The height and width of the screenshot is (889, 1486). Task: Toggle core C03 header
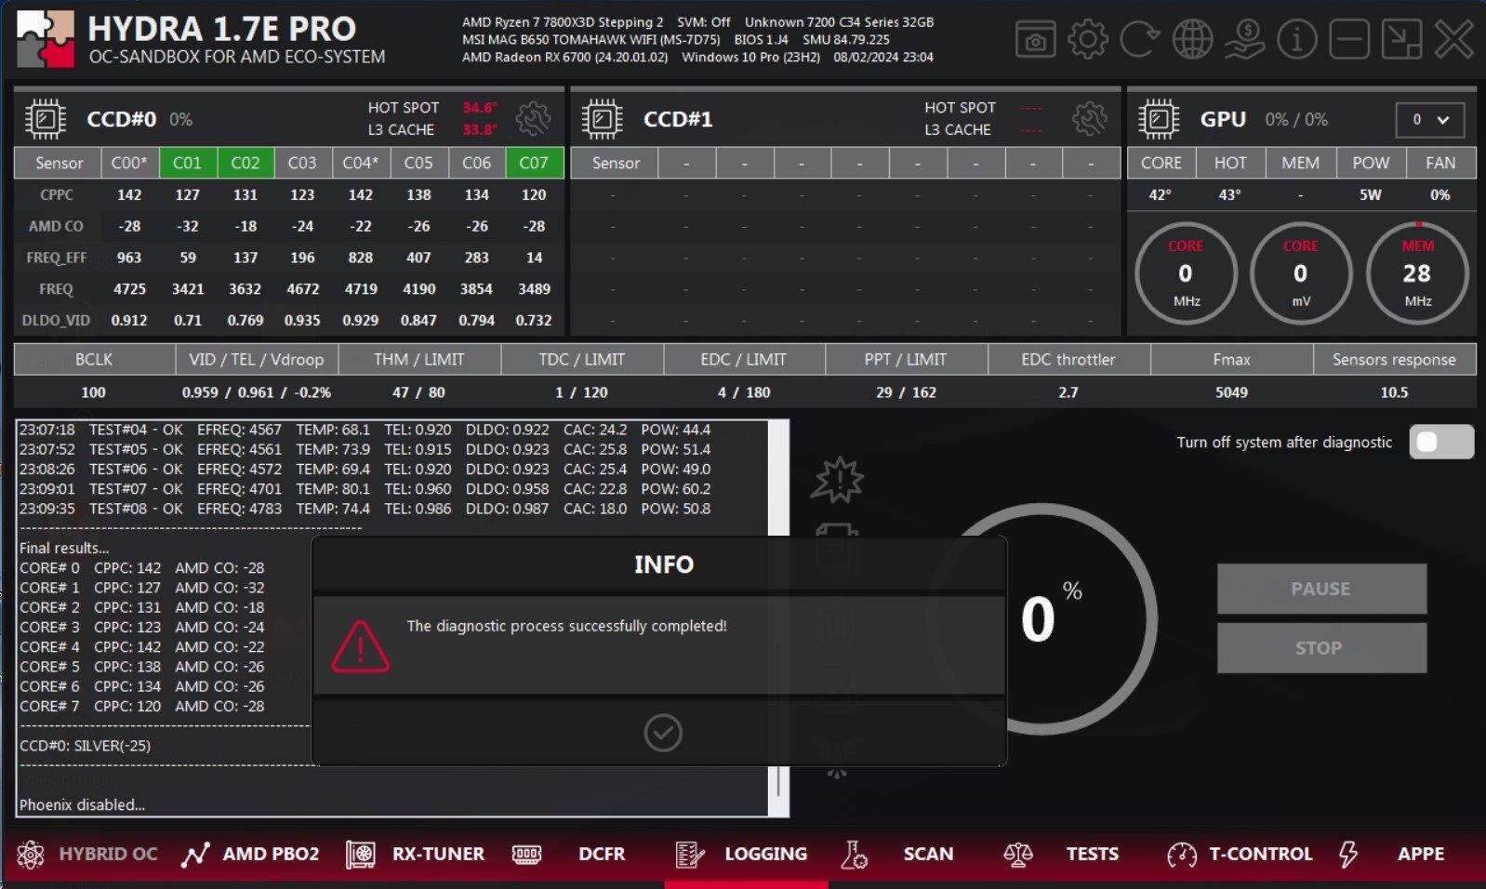click(x=302, y=163)
